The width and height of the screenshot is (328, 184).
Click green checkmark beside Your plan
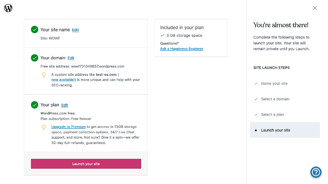(x=35, y=105)
